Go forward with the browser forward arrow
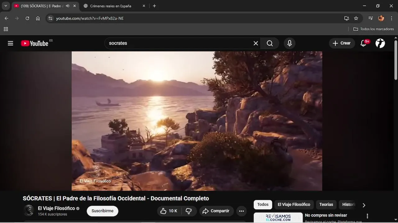The height and width of the screenshot is (223, 398). click(x=17, y=18)
